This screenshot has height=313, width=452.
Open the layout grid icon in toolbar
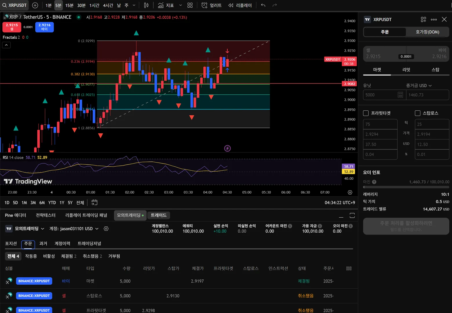pos(190,5)
